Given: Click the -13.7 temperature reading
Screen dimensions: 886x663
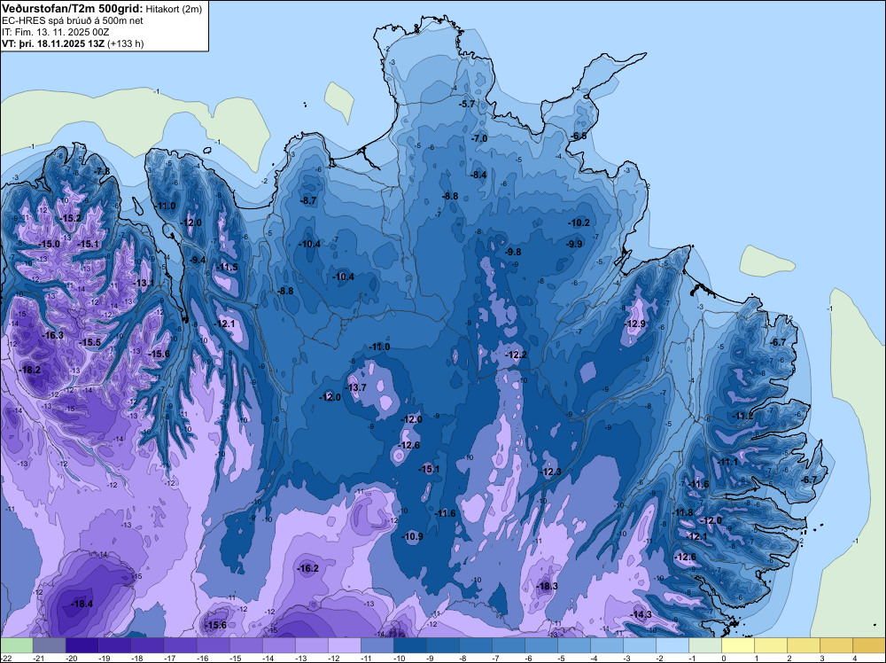Looking at the screenshot, I should [356, 387].
